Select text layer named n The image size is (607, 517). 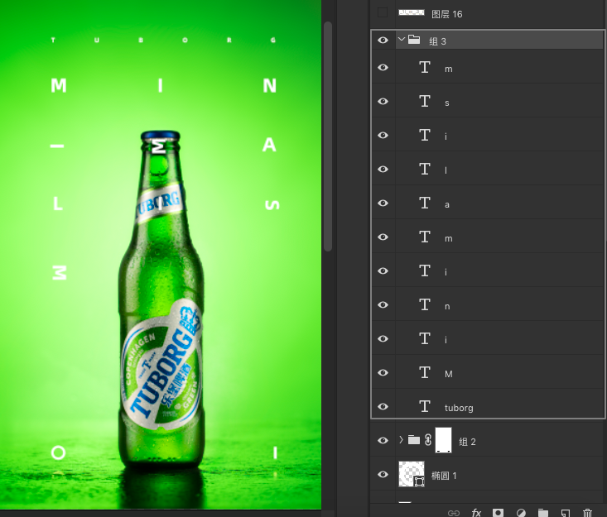tap(447, 307)
